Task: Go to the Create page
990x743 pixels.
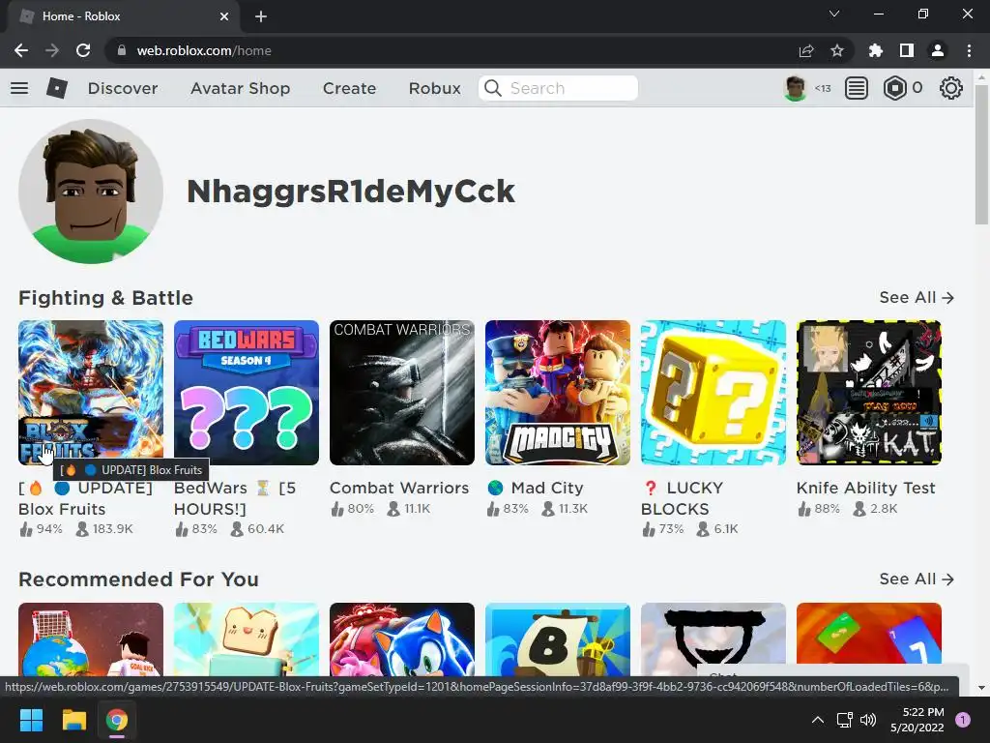Action: 349,88
